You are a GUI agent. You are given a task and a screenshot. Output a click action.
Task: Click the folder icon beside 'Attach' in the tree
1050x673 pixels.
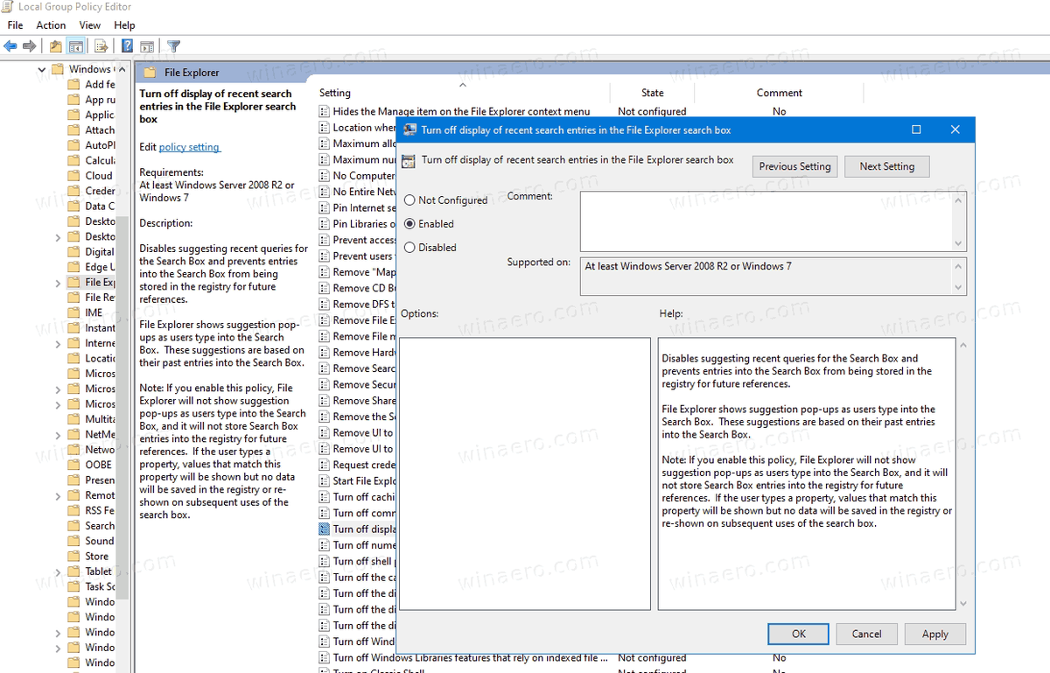pos(74,130)
